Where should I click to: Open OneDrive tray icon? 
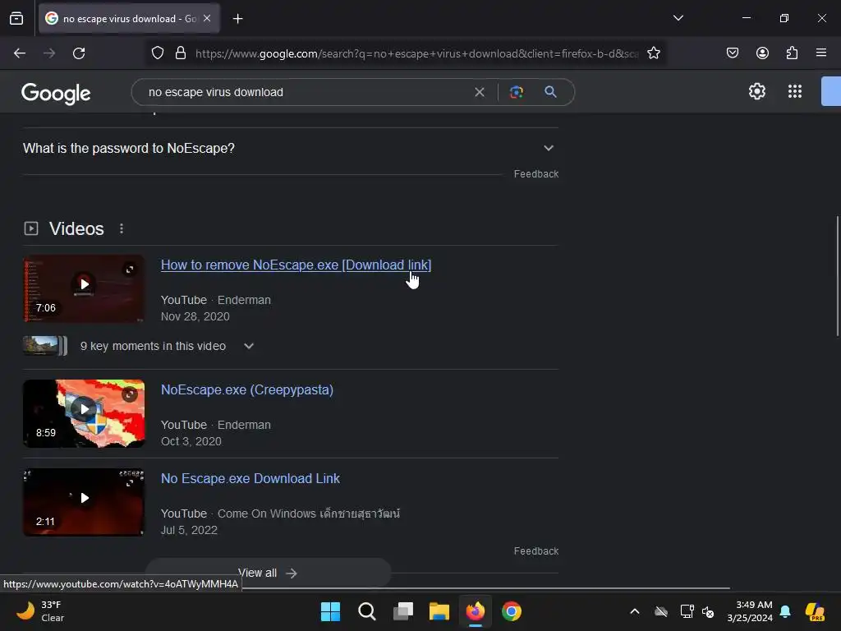point(661,611)
